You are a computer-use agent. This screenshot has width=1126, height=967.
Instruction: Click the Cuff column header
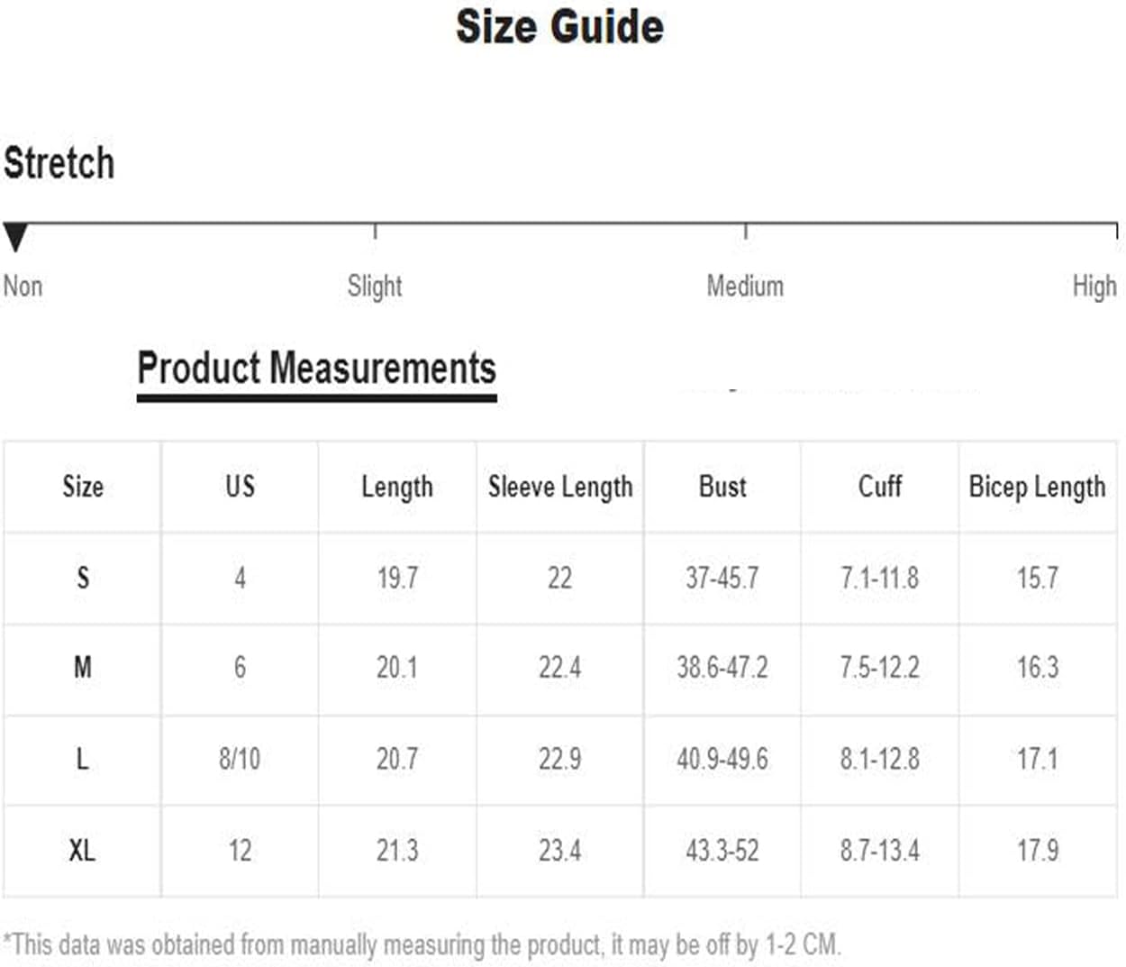879,487
